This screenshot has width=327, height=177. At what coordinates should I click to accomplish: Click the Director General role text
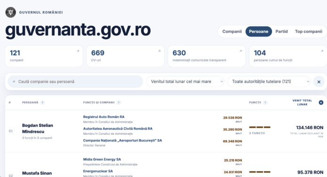pos(94,146)
